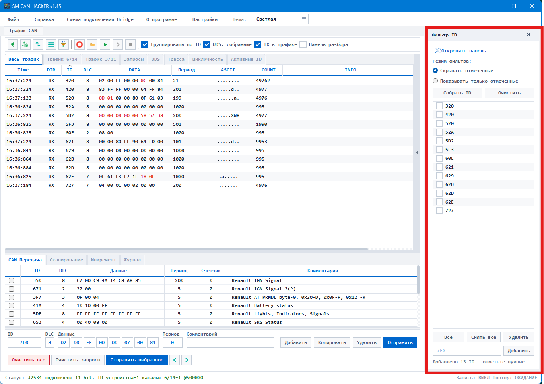Screen dimensions: 544x384
Task: Click the three-lines list toolbar icon
Action: (x=51, y=44)
